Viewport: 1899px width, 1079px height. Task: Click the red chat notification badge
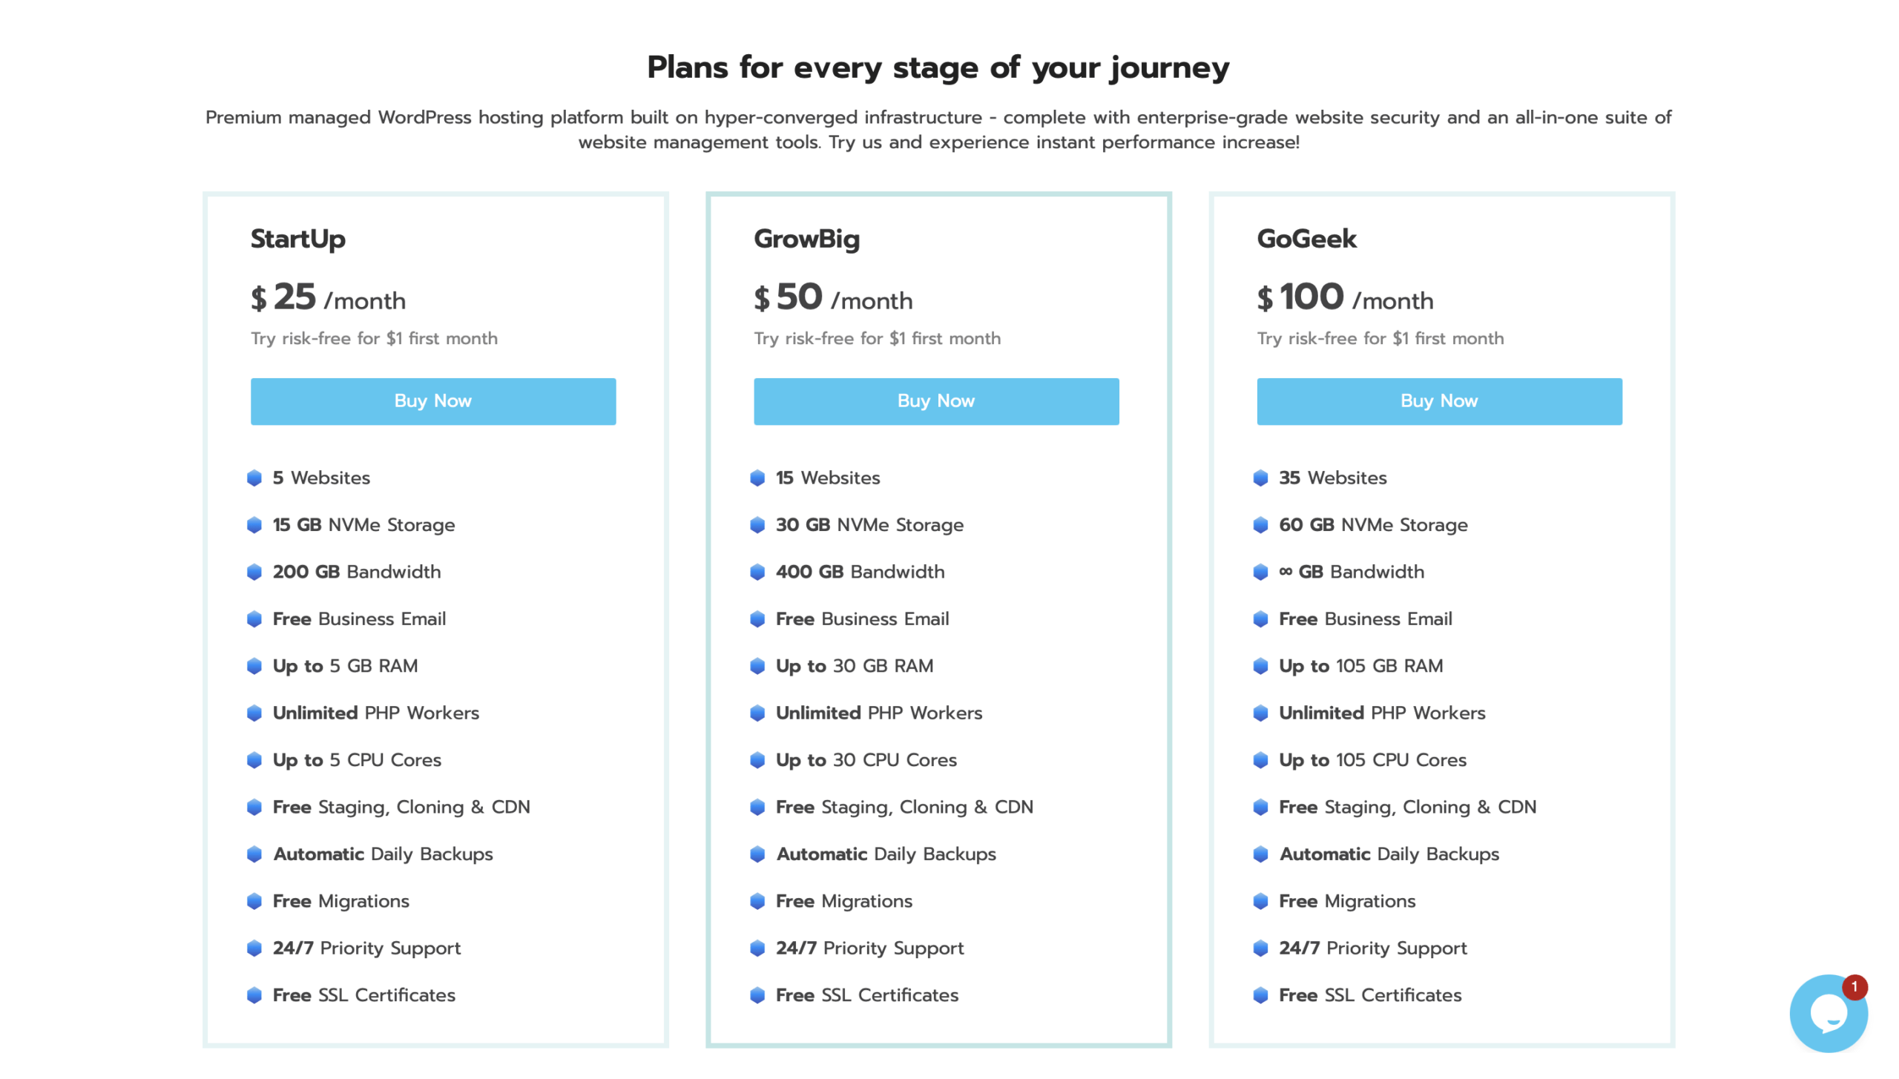pyautogui.click(x=1854, y=987)
